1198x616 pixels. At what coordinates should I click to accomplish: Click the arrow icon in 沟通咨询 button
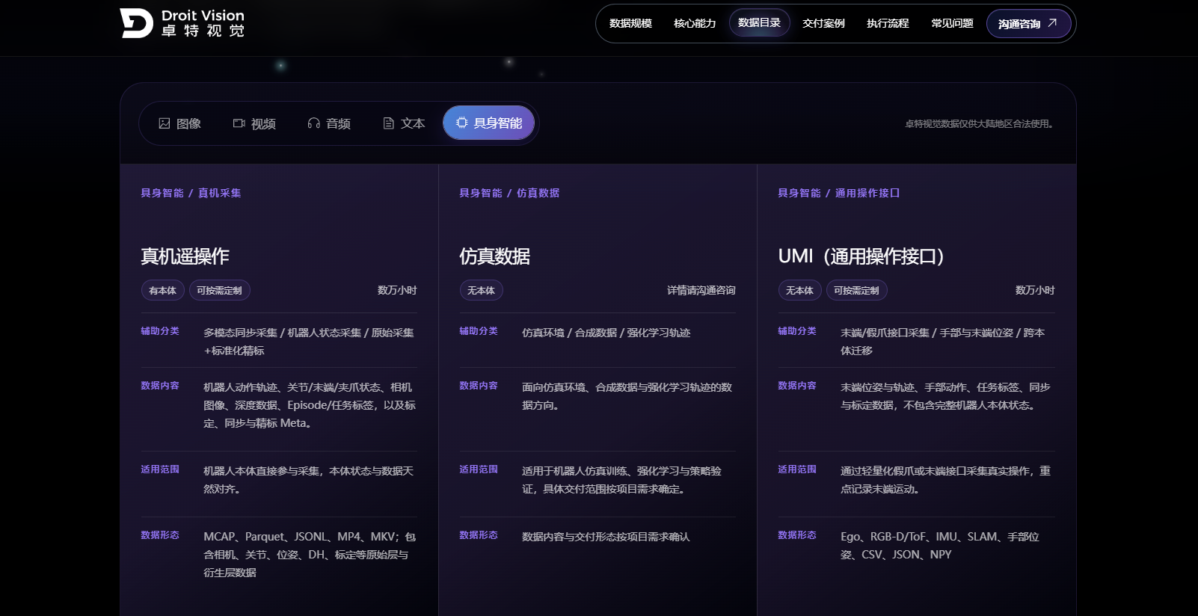point(1052,23)
